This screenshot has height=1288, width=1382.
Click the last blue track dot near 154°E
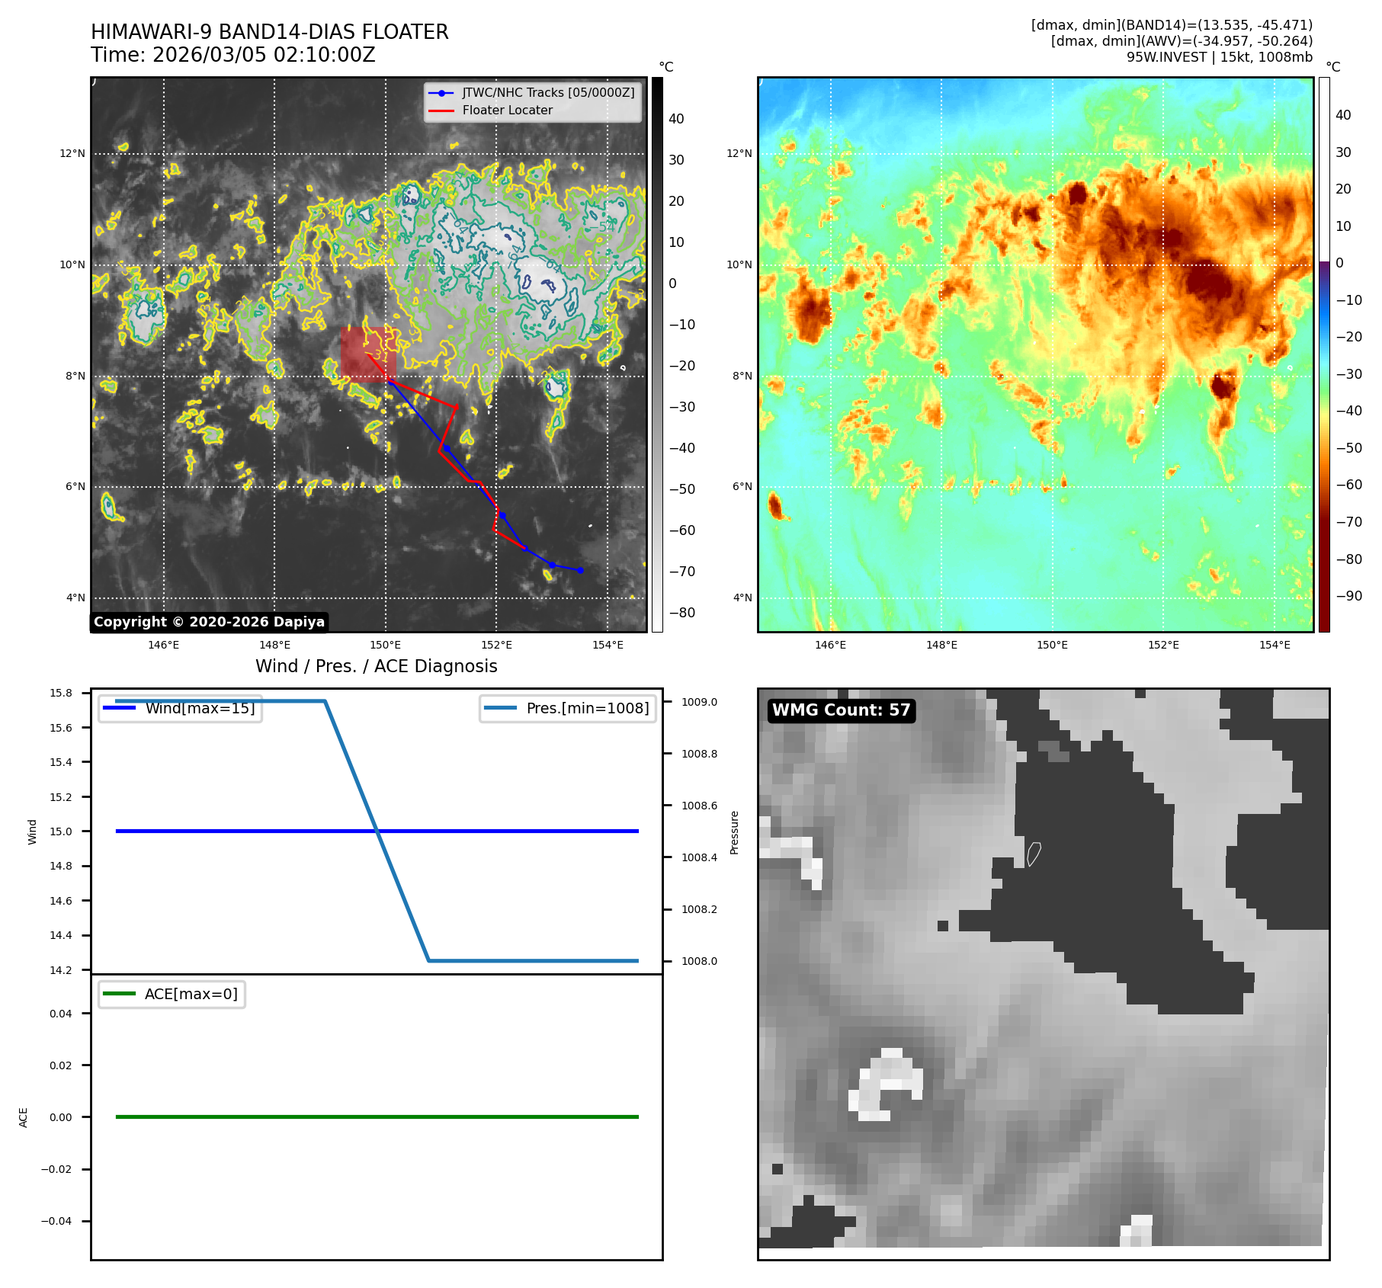[x=580, y=570]
